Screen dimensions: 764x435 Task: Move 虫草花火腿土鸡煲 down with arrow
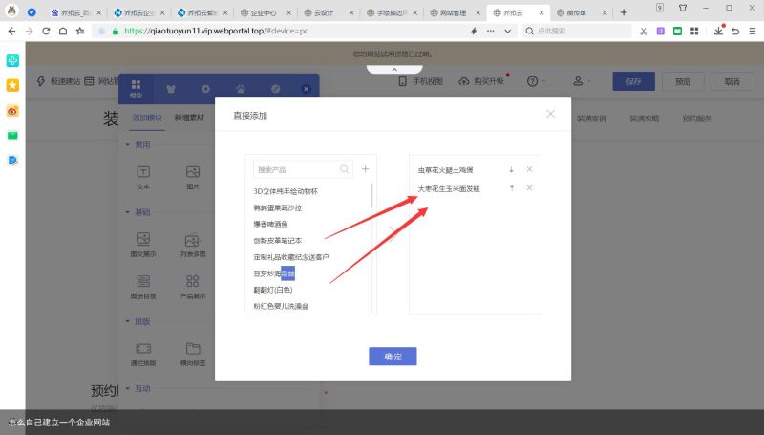pyautogui.click(x=511, y=170)
